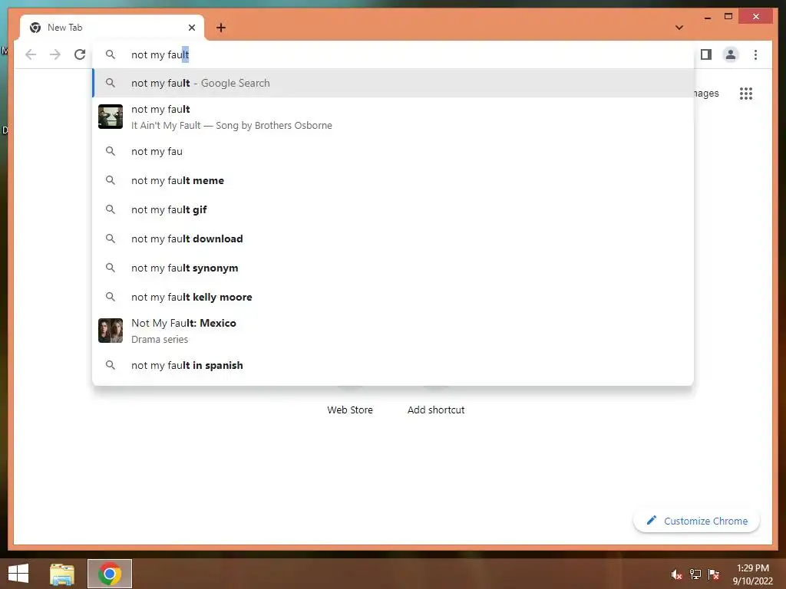Open Chrome three-dot menu
This screenshot has width=786, height=589.
(755, 54)
